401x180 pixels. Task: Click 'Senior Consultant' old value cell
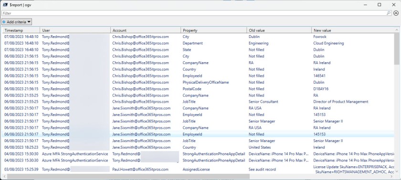click(263, 102)
